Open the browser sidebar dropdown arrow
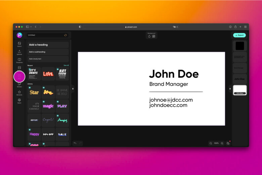Image resolution: width=262 pixels, height=175 pixels. tap(31, 27)
